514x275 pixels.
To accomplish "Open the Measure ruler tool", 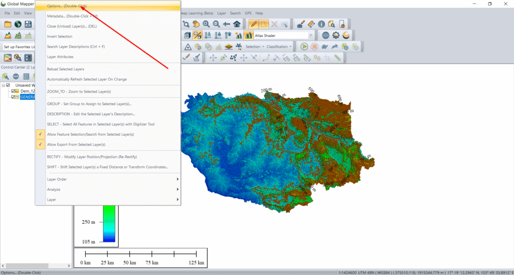I will tap(311, 24).
